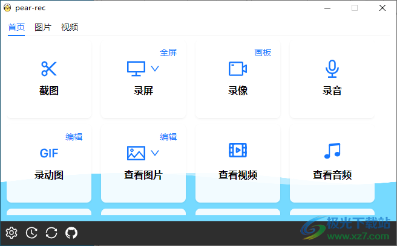This screenshot has height=246, width=397.
Task: Click the refresh arrows icon
Action: pos(51,233)
